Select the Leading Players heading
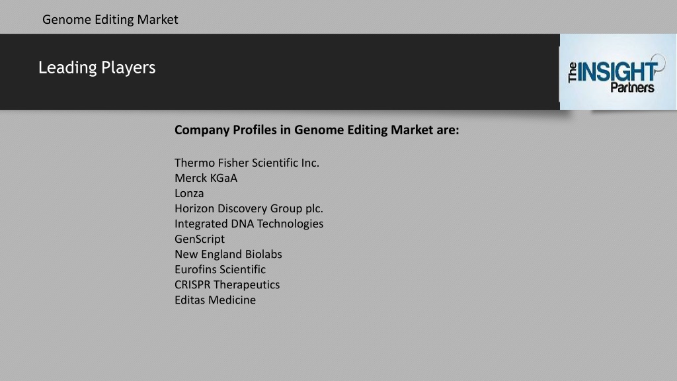 click(x=97, y=68)
